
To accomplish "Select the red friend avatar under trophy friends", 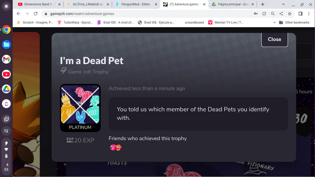I will tap(119, 147).
